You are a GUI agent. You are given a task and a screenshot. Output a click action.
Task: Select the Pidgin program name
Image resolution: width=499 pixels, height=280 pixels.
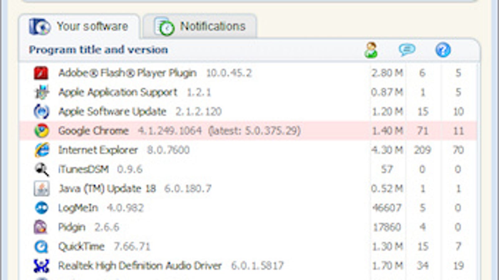[x=72, y=227]
